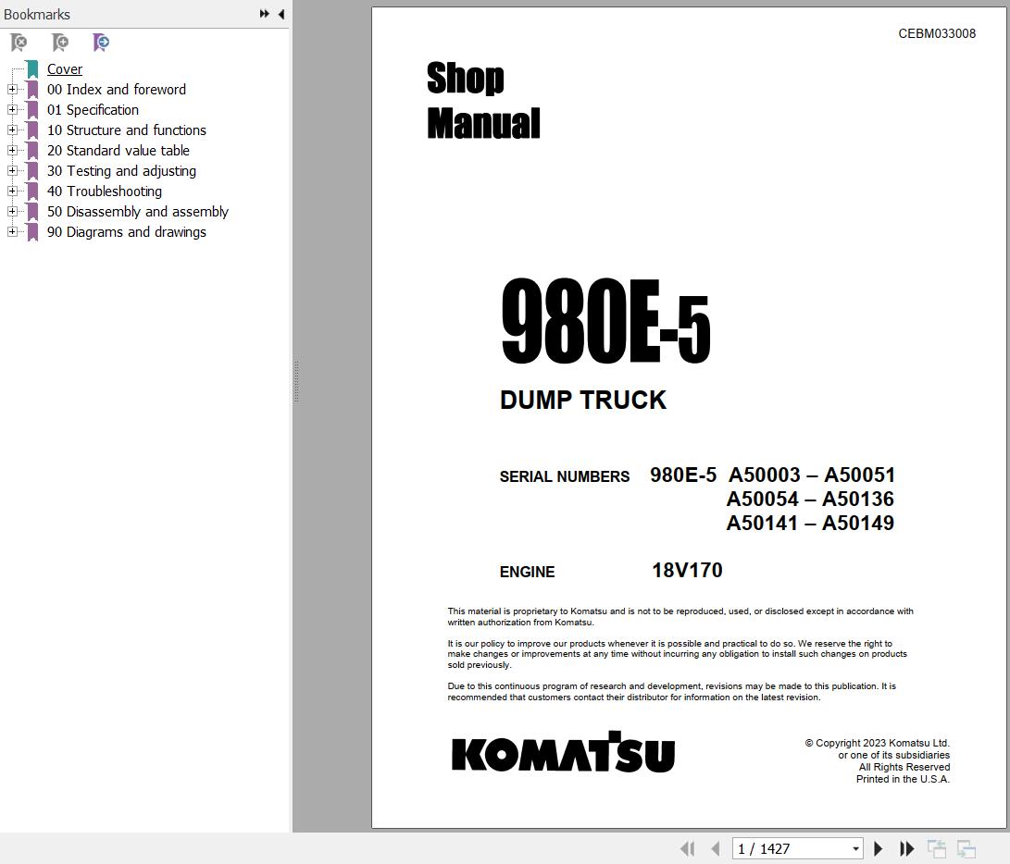Expand the 90 Diagrams and drawings node
Image resolution: width=1010 pixels, height=864 pixels.
click(12, 231)
